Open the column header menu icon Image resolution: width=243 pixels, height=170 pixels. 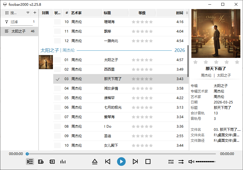pos(187,13)
